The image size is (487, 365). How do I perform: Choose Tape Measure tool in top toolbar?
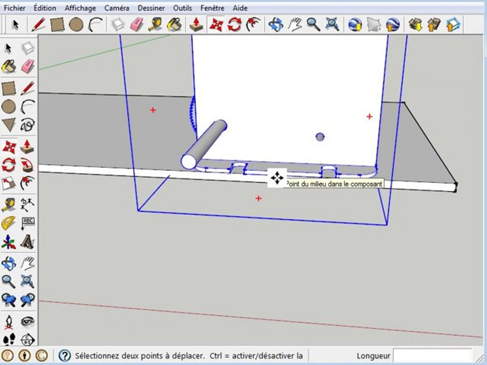(155, 24)
